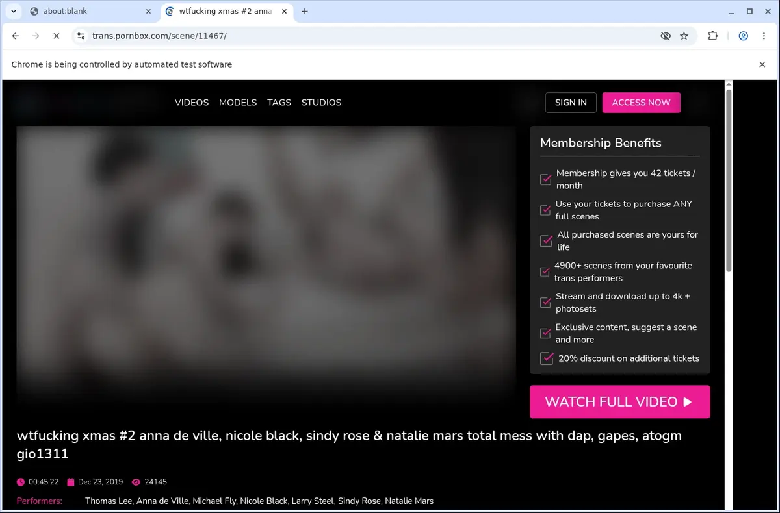
Task: Click the ACCESS NOW button
Action: (x=642, y=103)
